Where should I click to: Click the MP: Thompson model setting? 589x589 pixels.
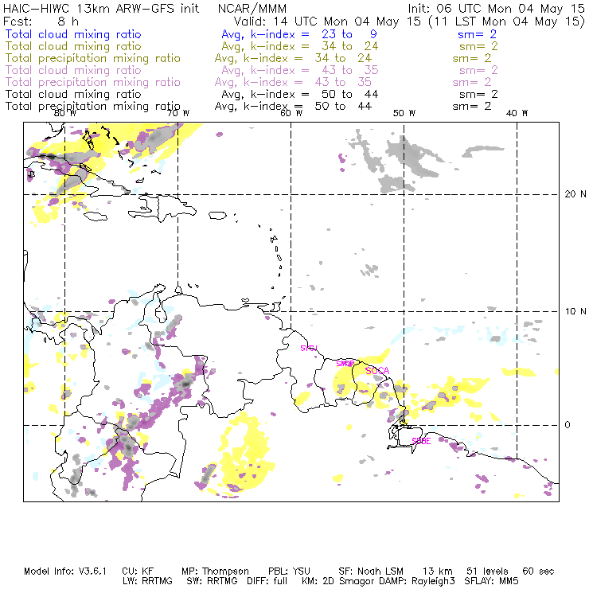point(215,571)
